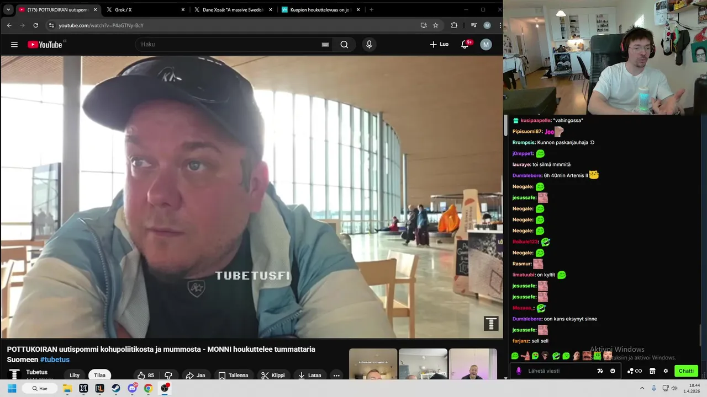Send message with green Chatti button
The width and height of the screenshot is (707, 397).
(x=686, y=371)
